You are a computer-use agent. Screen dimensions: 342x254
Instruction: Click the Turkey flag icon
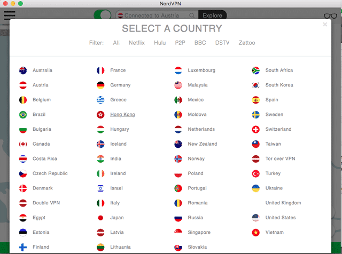[255, 173]
